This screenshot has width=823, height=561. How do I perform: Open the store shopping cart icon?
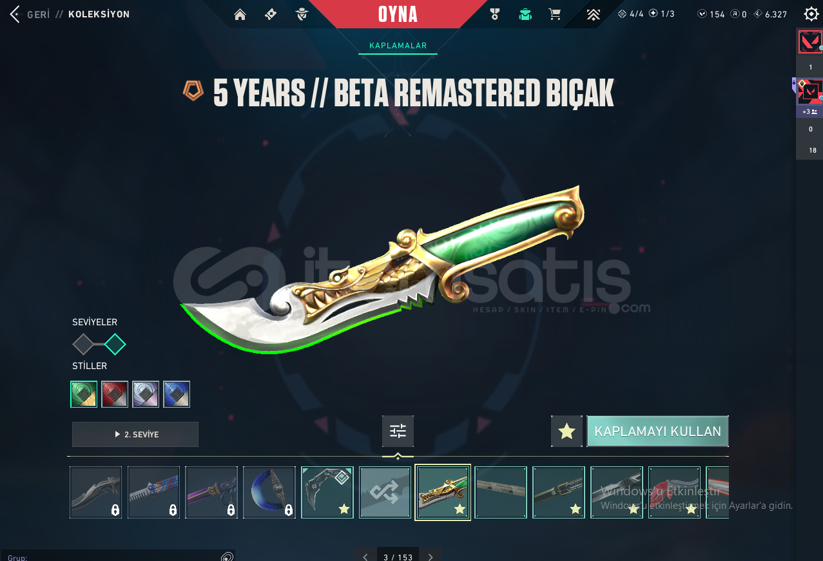tap(554, 14)
